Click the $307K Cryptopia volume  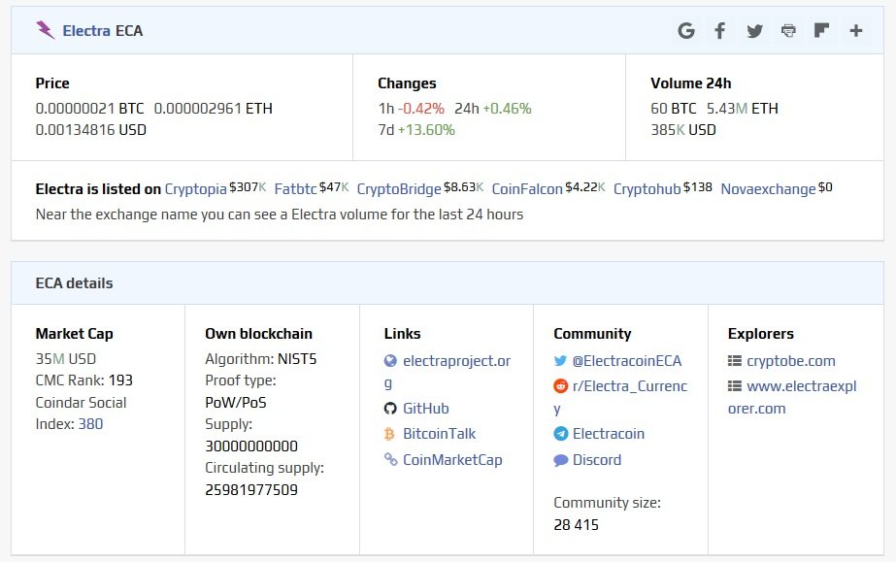248,186
